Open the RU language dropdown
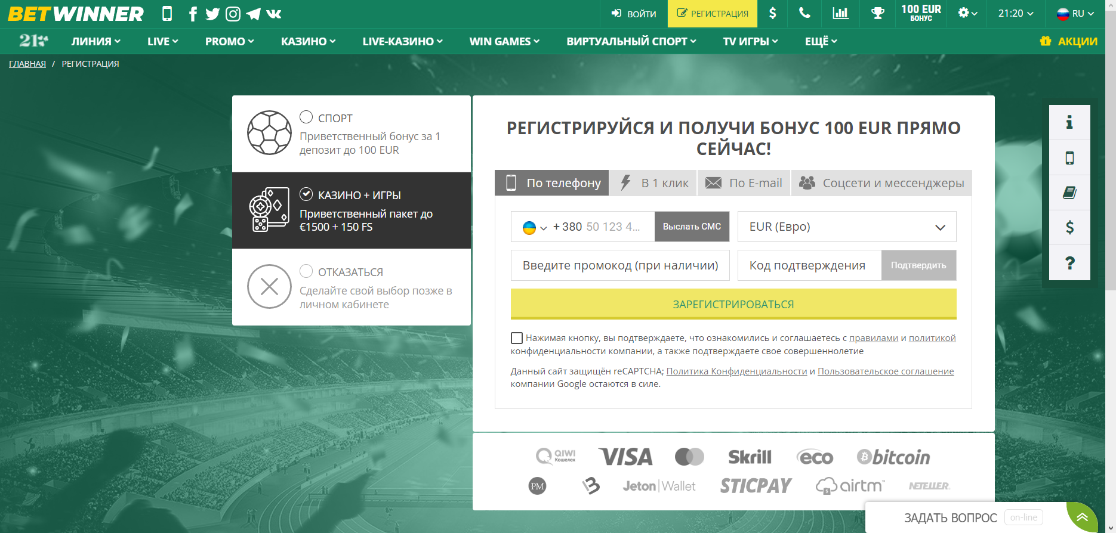Image resolution: width=1116 pixels, height=533 pixels. point(1075,13)
